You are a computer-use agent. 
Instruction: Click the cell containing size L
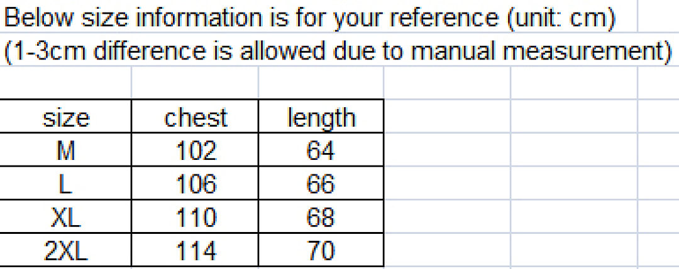coord(65,182)
